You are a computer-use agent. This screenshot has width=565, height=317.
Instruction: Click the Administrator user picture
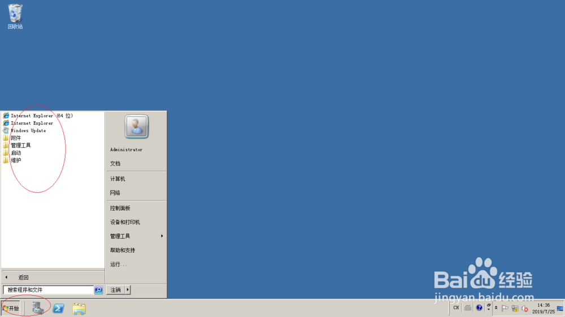(x=136, y=126)
